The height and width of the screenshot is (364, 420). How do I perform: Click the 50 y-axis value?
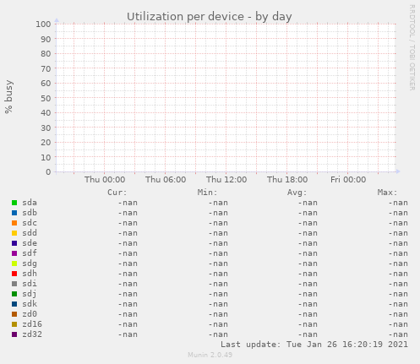pyautogui.click(x=46, y=99)
